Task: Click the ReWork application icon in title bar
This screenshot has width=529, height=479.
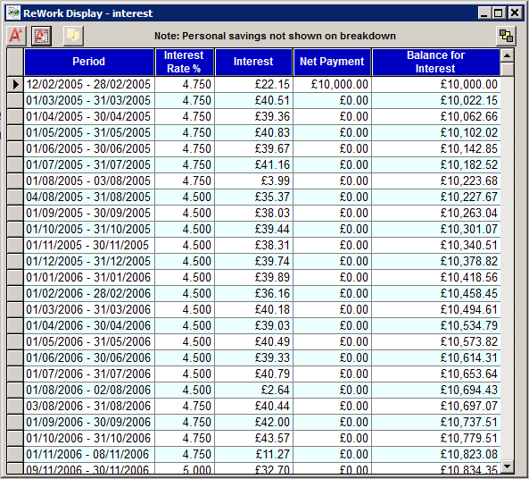Action: tap(14, 13)
